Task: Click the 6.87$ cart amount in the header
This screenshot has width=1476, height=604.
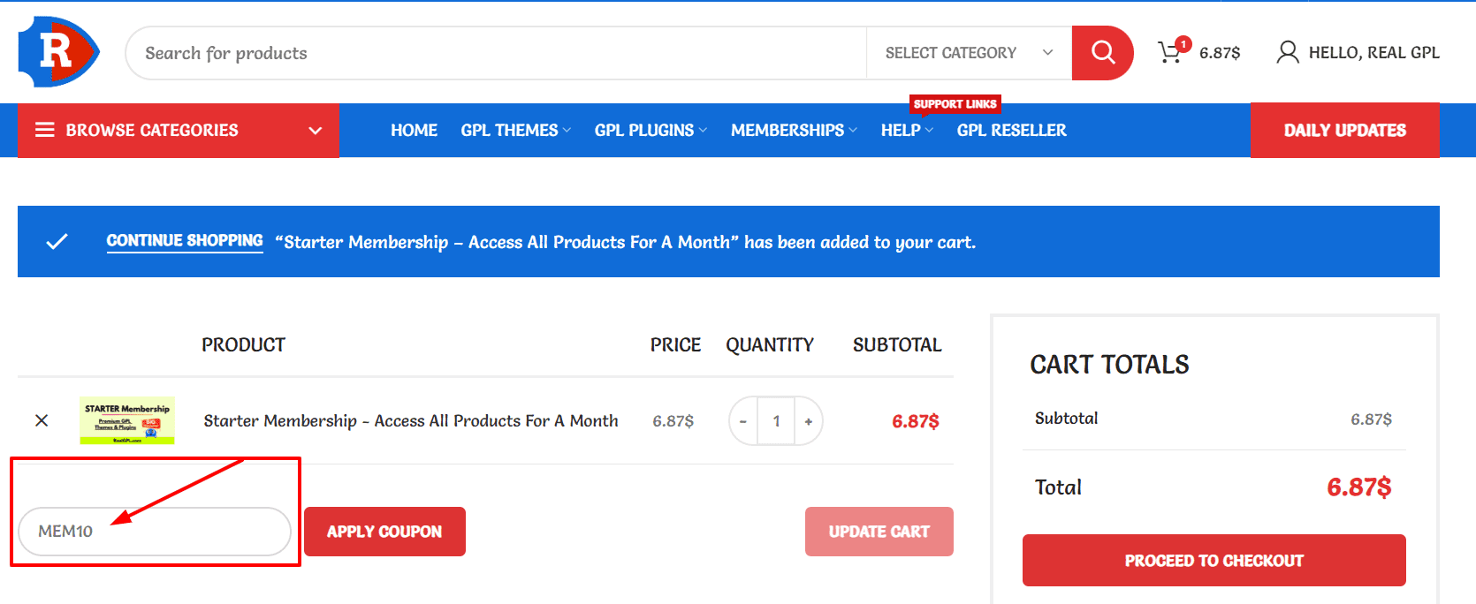Action: click(1220, 53)
